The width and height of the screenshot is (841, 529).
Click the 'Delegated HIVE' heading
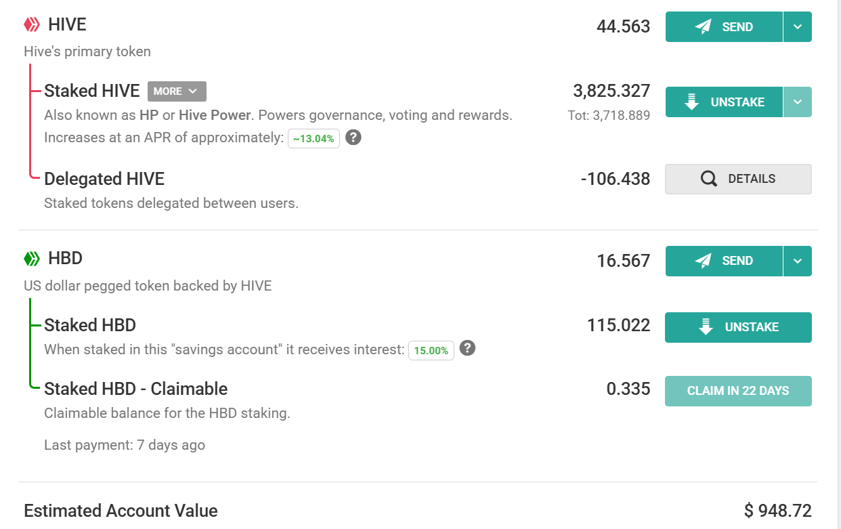click(104, 179)
